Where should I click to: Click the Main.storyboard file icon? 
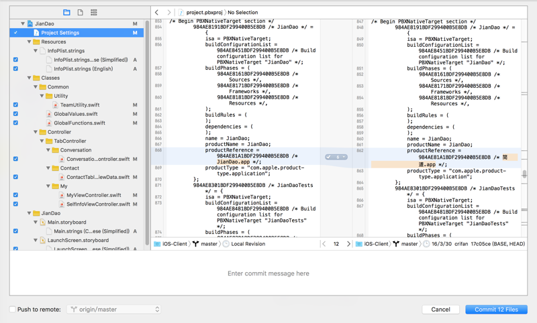[x=42, y=222]
